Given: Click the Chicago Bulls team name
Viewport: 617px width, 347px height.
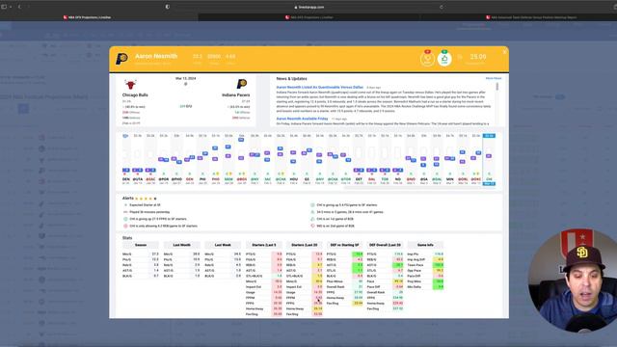Looking at the screenshot, I should (135, 95).
